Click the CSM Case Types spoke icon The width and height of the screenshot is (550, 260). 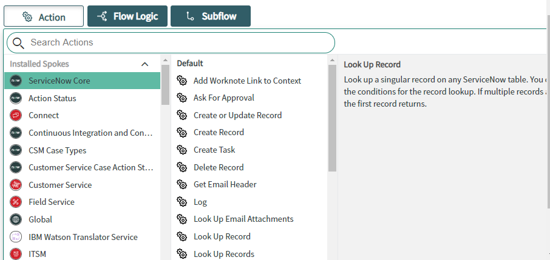16,150
